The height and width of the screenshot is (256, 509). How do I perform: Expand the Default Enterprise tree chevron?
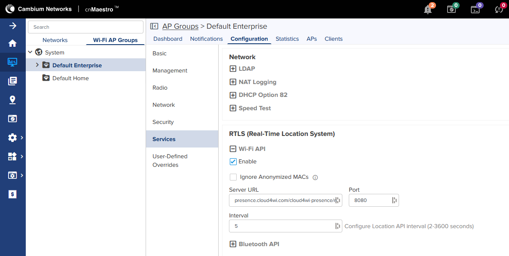[37, 65]
